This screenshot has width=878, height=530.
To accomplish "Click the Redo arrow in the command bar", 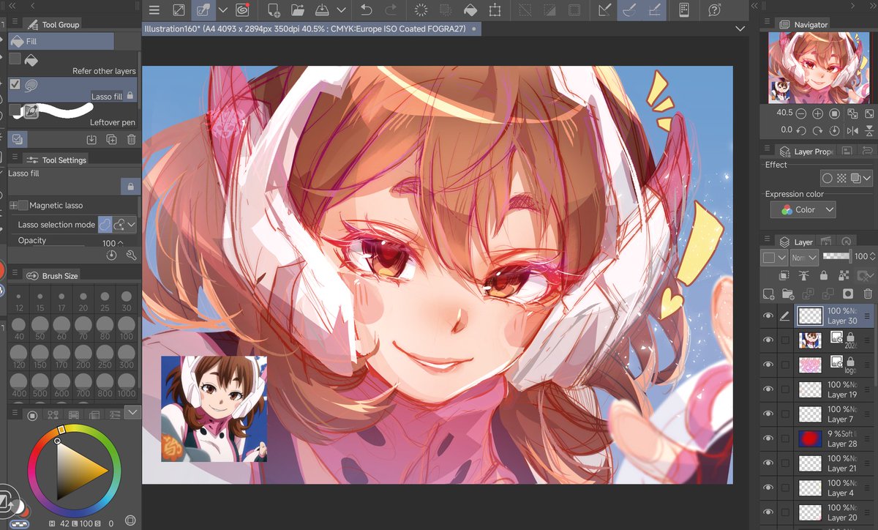I will [391, 10].
